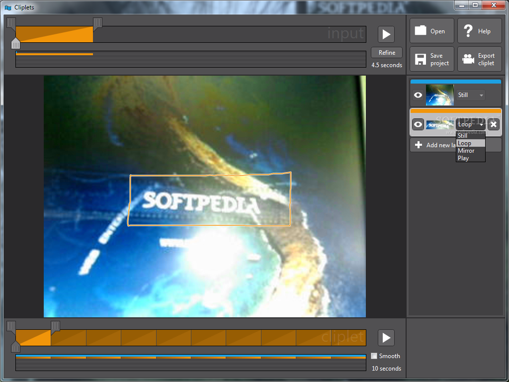Viewport: 509px width, 382px height.
Task: Open a video with the Open button
Action: [x=432, y=31]
